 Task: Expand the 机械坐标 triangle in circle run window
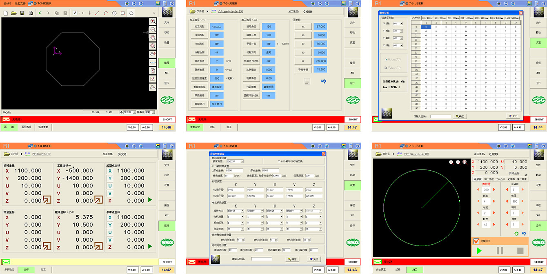coord(525,174)
